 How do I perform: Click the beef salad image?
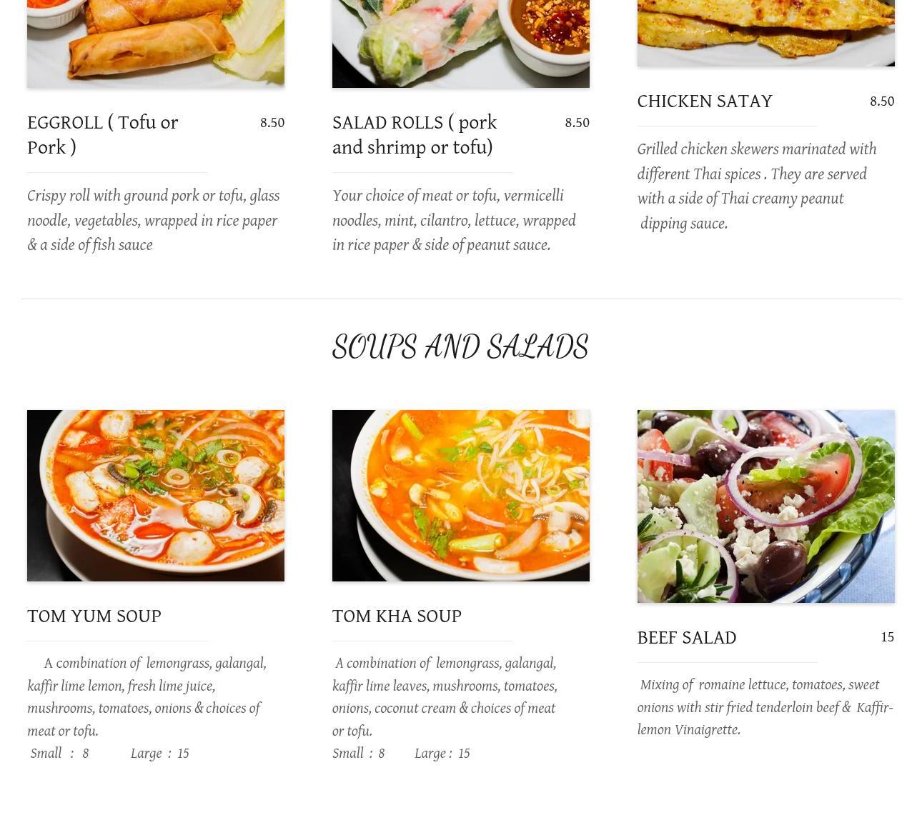[x=766, y=506]
